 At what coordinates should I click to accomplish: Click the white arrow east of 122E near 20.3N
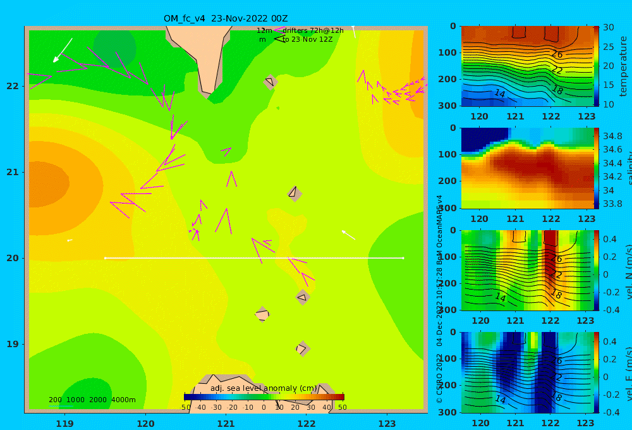(348, 235)
